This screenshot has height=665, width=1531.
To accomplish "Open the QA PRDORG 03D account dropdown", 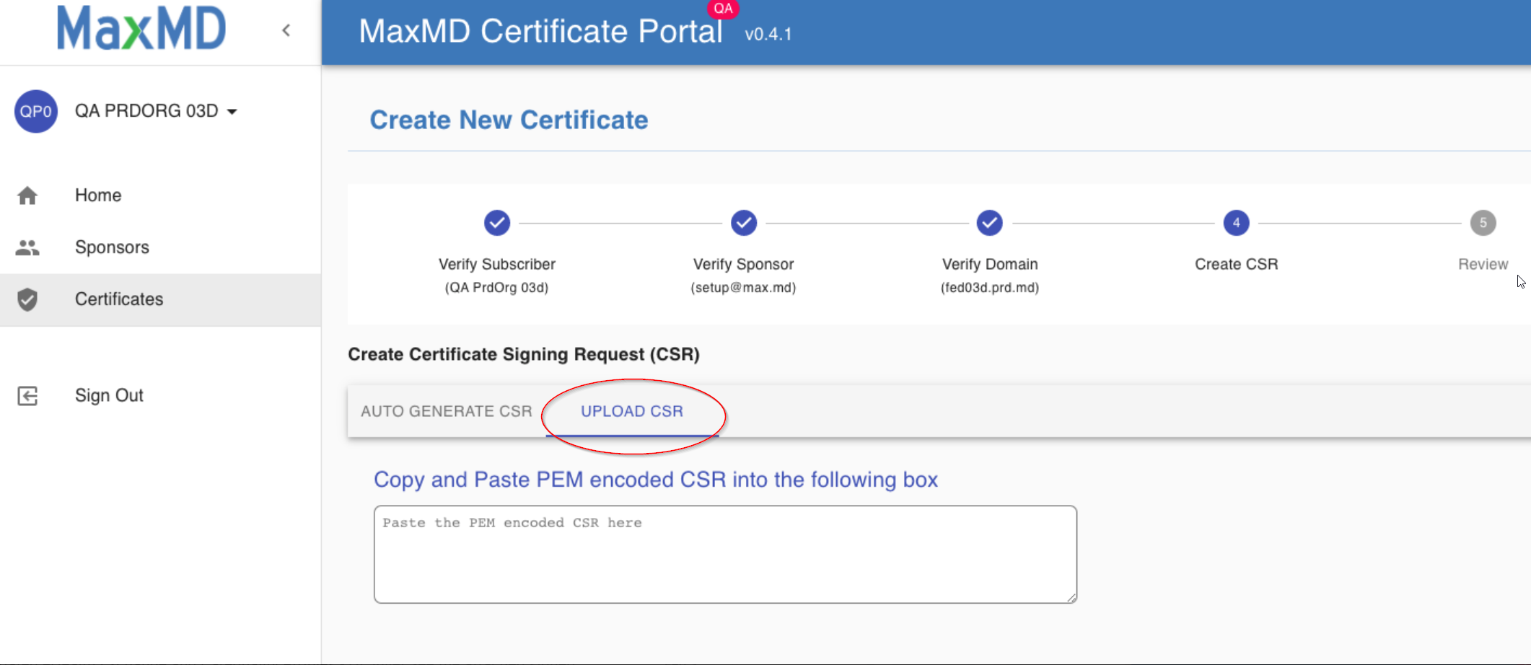I will 156,111.
